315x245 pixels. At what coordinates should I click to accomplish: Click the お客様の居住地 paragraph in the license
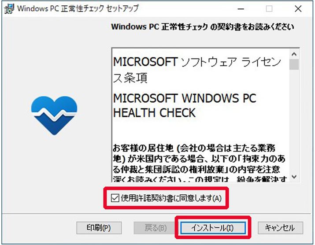pyautogui.click(x=199, y=164)
